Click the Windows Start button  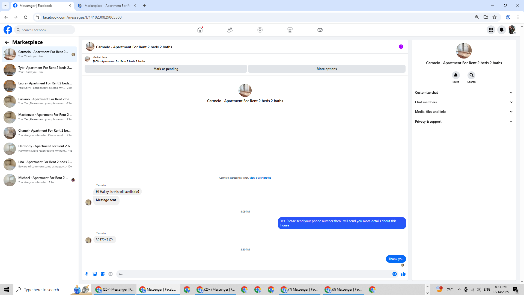tap(7, 290)
